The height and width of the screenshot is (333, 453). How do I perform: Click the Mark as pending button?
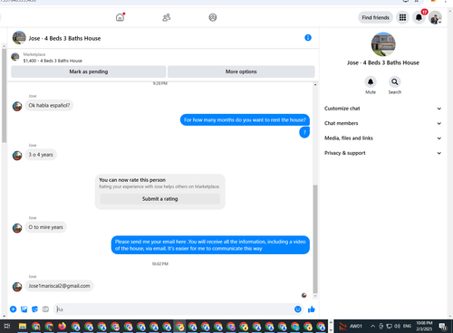coord(89,71)
